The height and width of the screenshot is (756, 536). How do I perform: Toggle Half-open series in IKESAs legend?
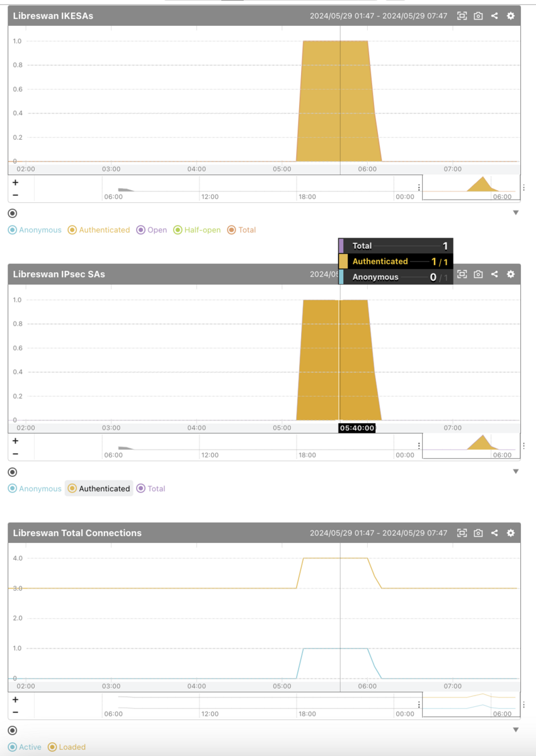(197, 230)
